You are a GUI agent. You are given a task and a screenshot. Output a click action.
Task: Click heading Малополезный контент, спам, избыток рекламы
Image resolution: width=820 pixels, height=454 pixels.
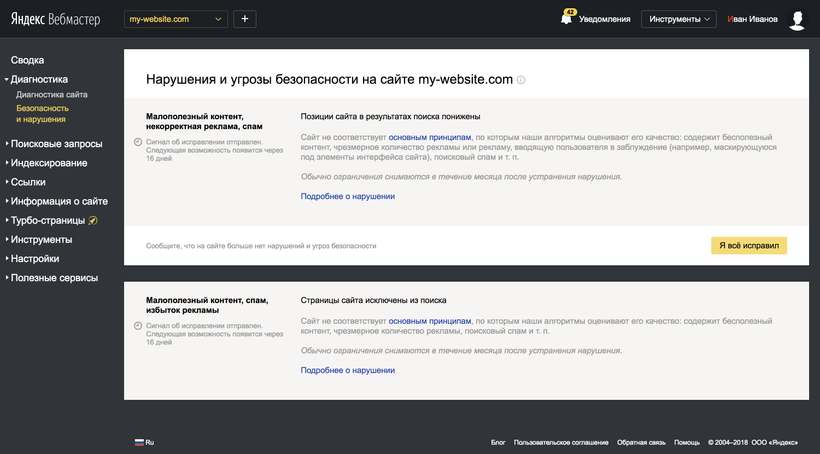207,305
